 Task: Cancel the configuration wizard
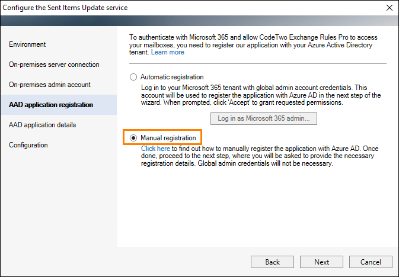coord(371,262)
